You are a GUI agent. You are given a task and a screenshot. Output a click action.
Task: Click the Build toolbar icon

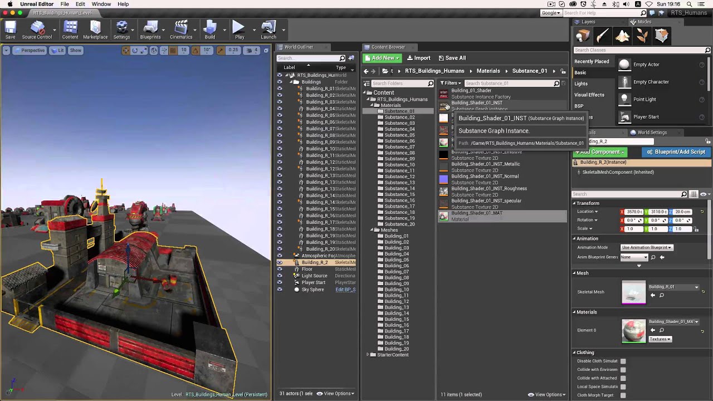point(210,30)
